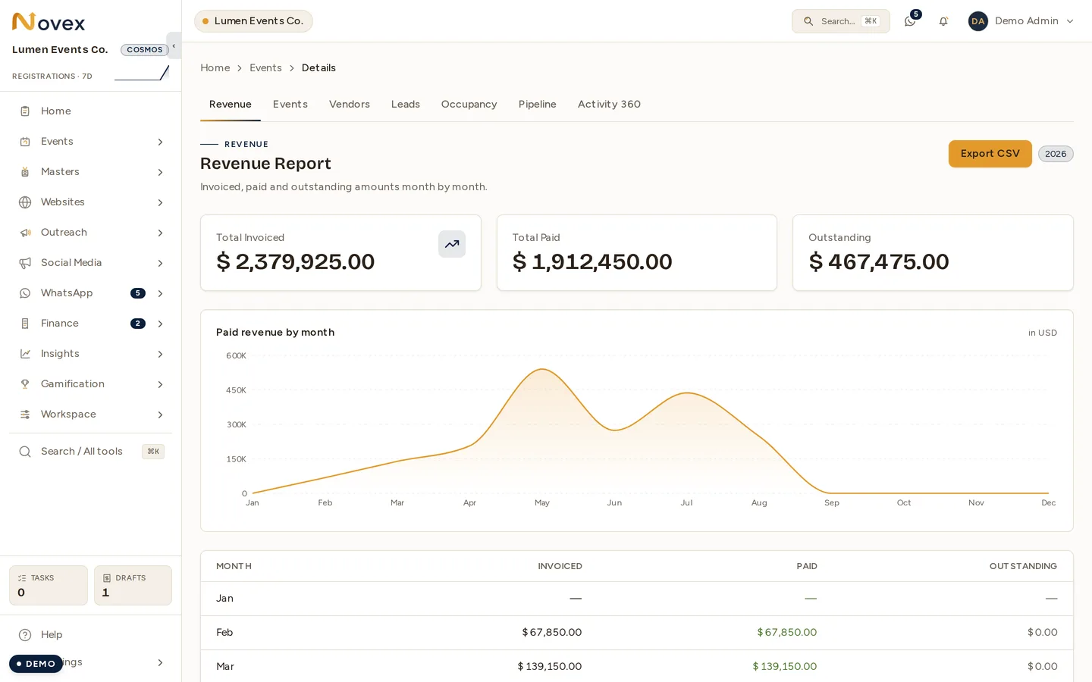The image size is (1092, 682).
Task: Click the Feb paid amount $67,850.00
Action: tap(787, 633)
